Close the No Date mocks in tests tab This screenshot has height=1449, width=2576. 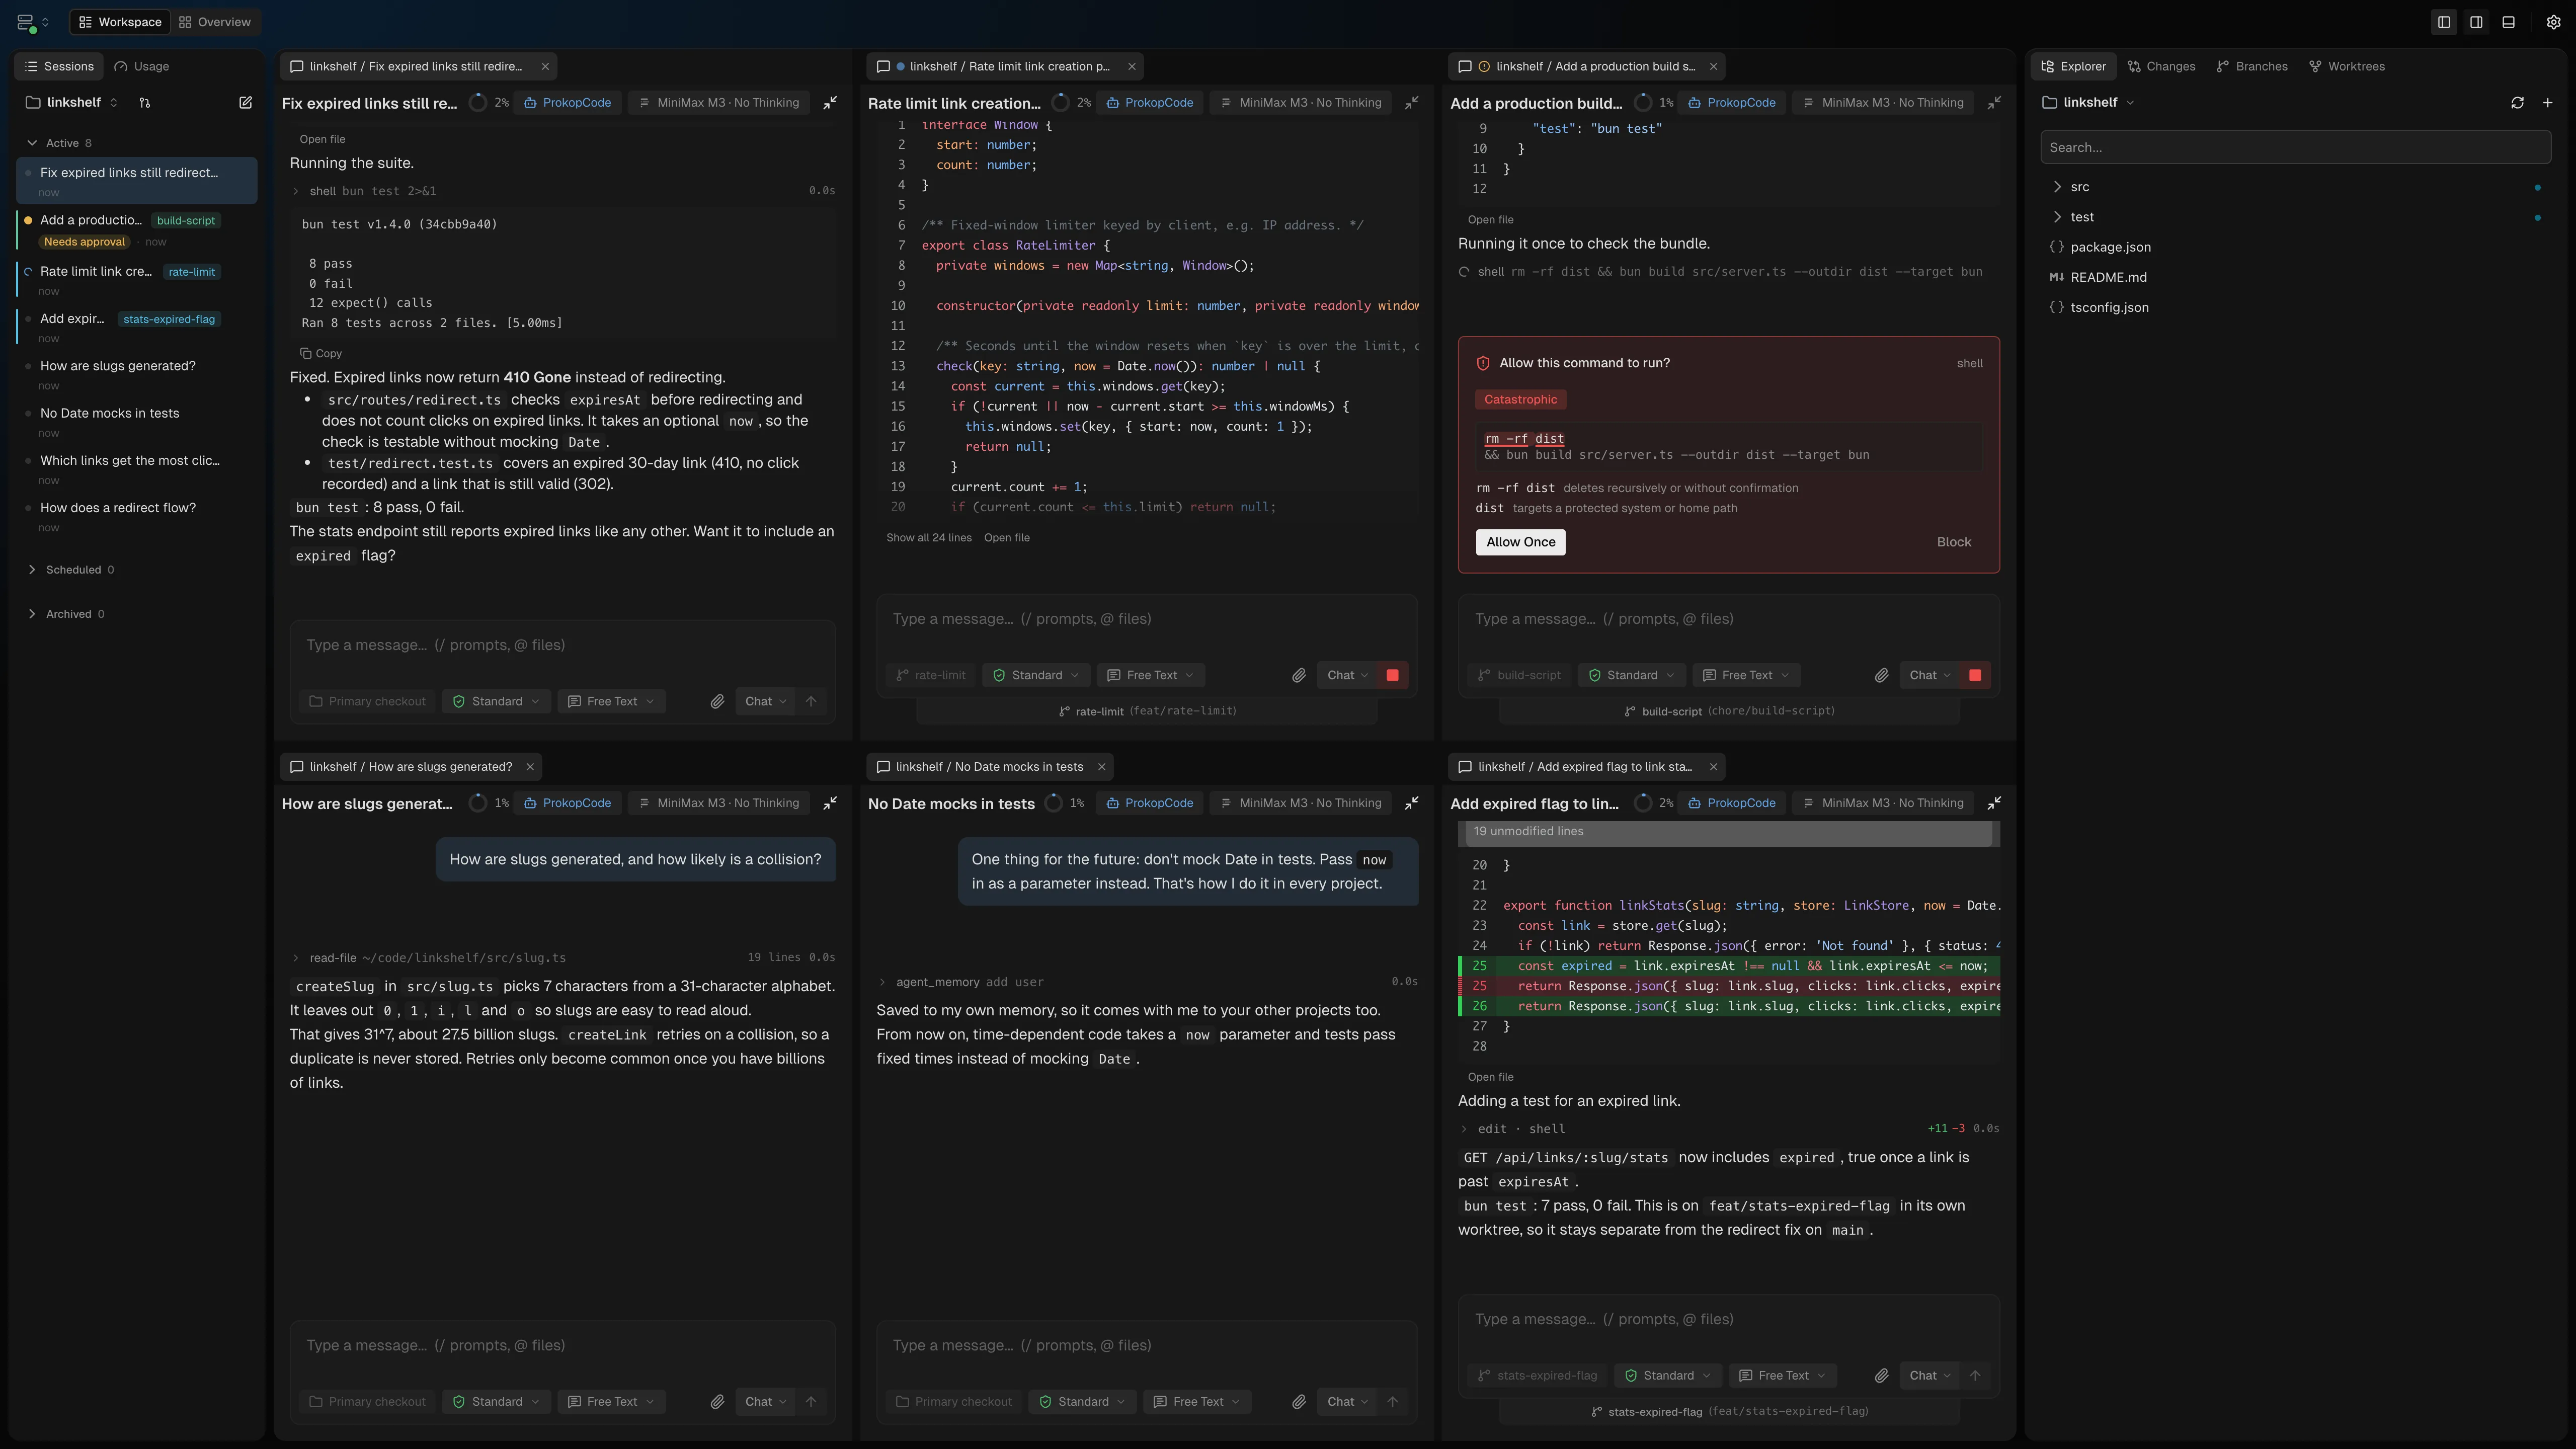coord(1101,767)
